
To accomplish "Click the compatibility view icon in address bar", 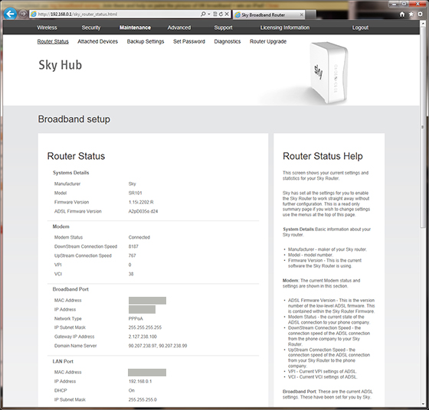I will [215, 14].
